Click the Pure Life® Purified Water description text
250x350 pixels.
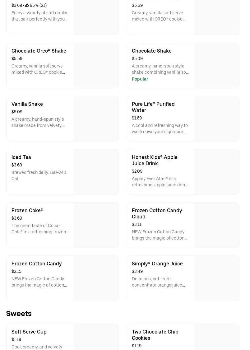pos(160,128)
